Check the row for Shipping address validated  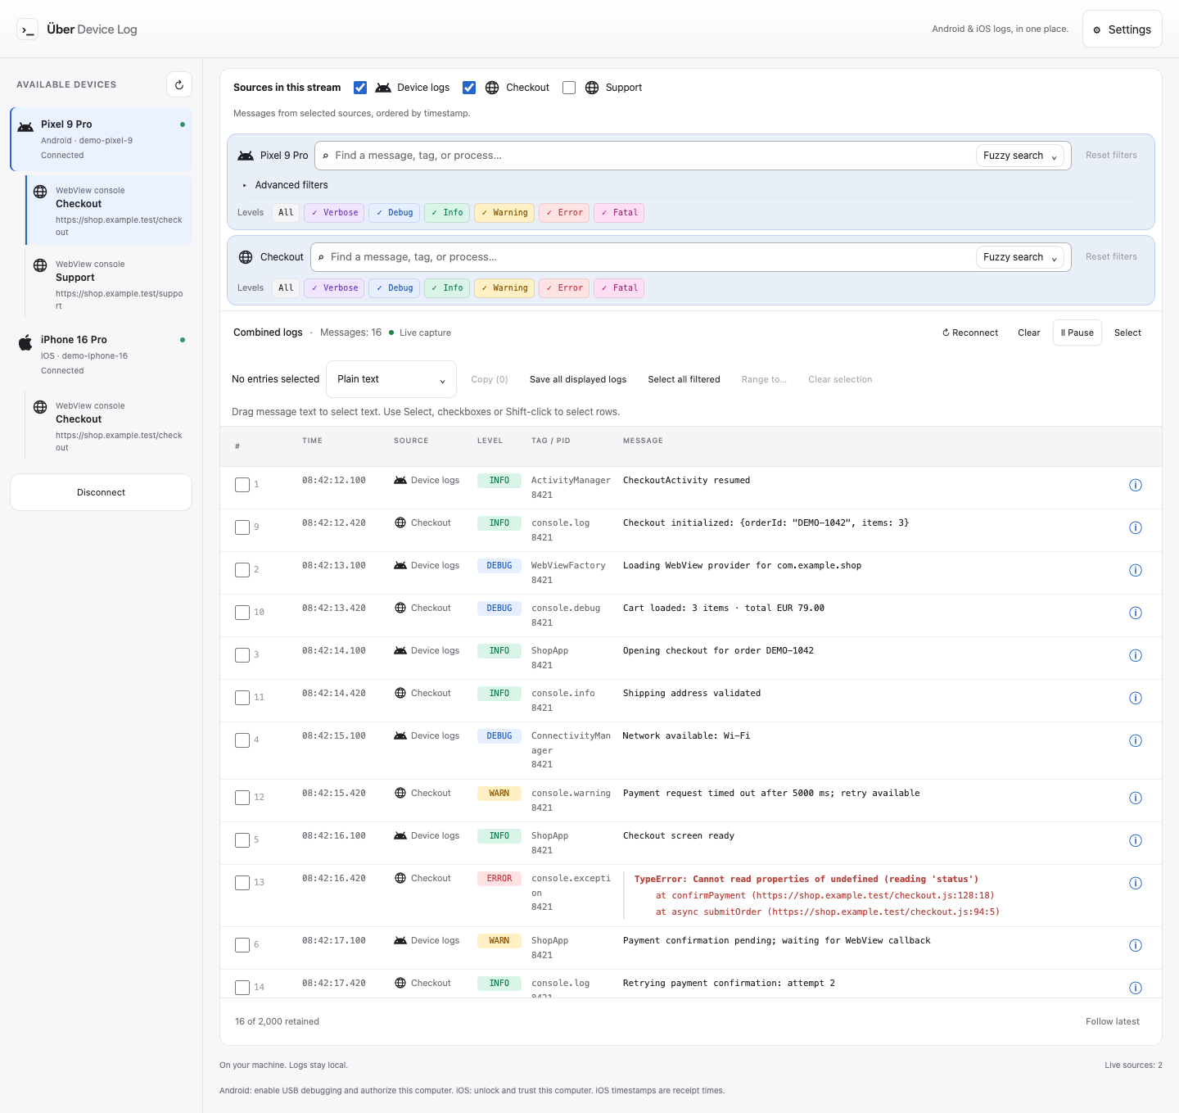point(242,698)
